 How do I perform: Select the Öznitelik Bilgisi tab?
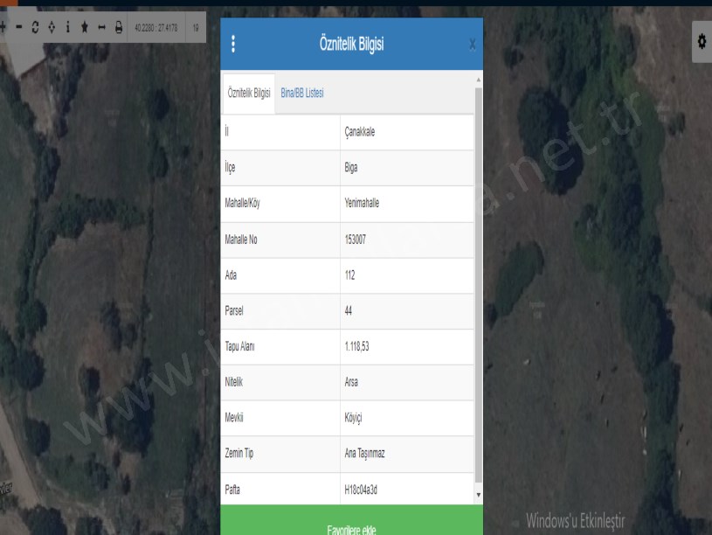tap(249, 93)
